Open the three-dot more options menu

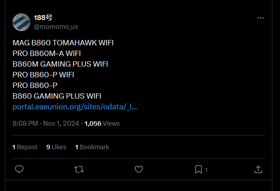pos(260,18)
